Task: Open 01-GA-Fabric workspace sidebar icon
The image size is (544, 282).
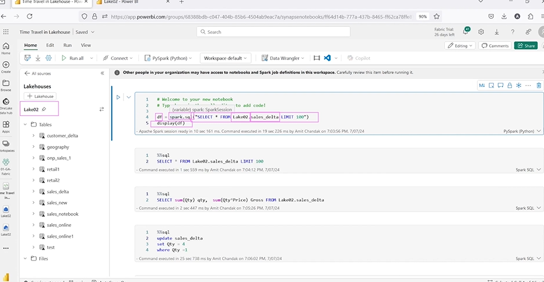Action: click(6, 167)
